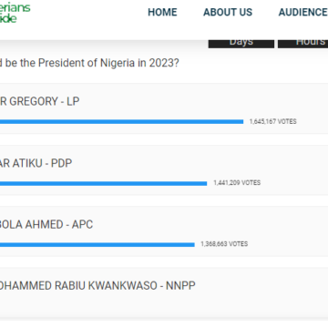Select the RABIU KWANKWASO - NNPP candidate name
The image size is (328, 328).
point(97,286)
